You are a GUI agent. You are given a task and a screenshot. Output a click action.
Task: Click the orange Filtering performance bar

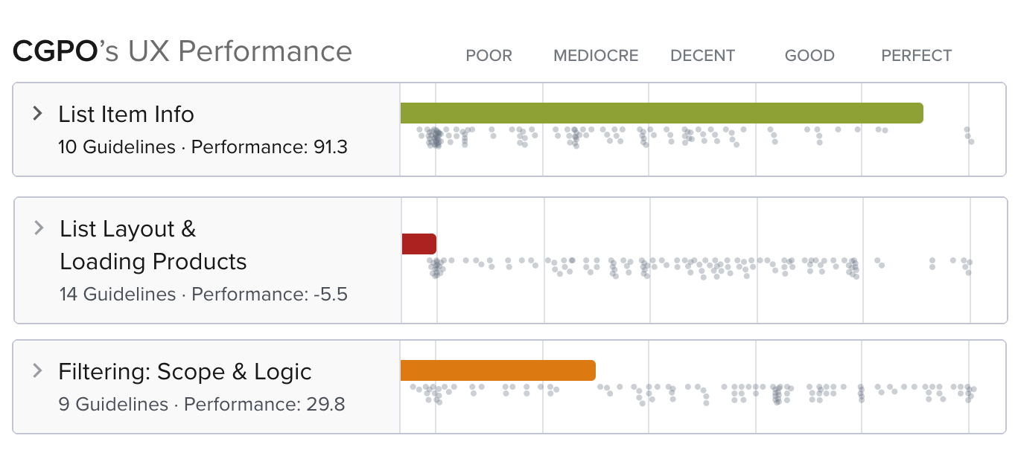pos(497,370)
